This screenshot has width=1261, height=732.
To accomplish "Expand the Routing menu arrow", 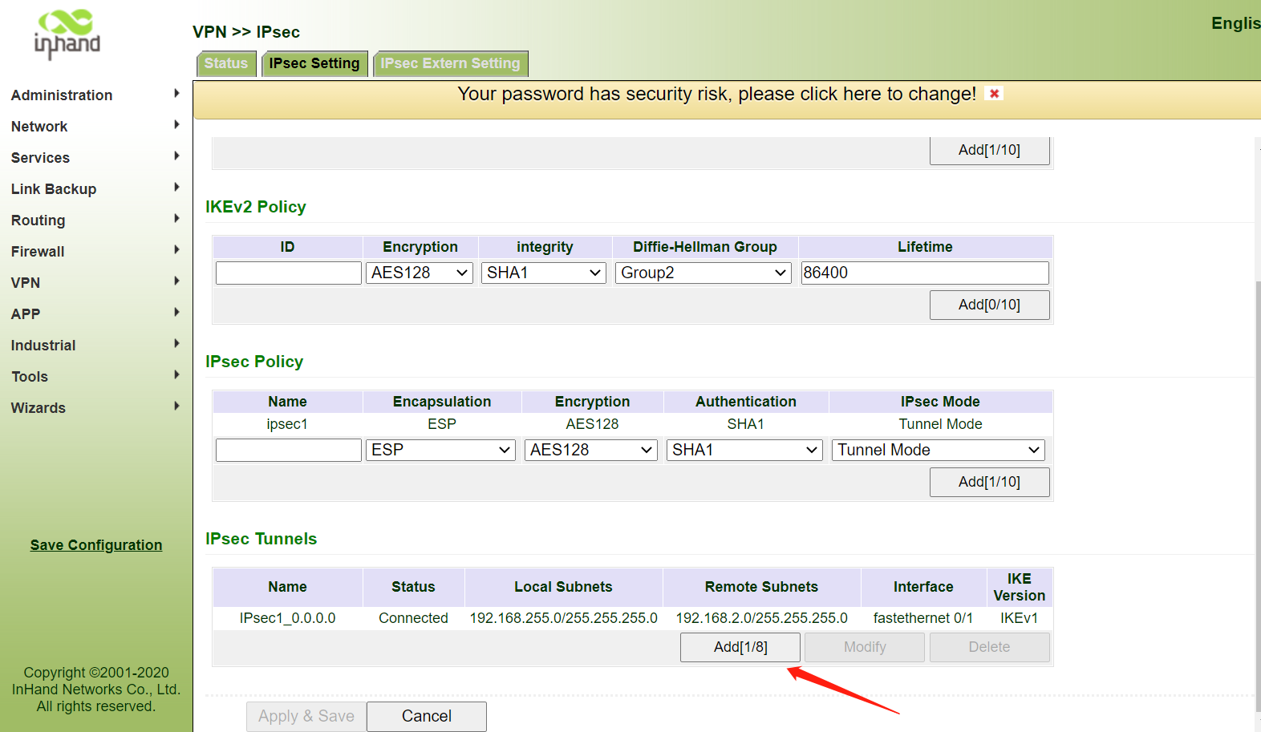I will pos(176,219).
